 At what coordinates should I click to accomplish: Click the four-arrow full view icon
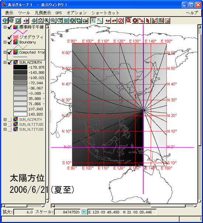coord(34,21)
